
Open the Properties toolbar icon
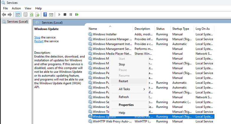pyautogui.click(x=25, y=15)
